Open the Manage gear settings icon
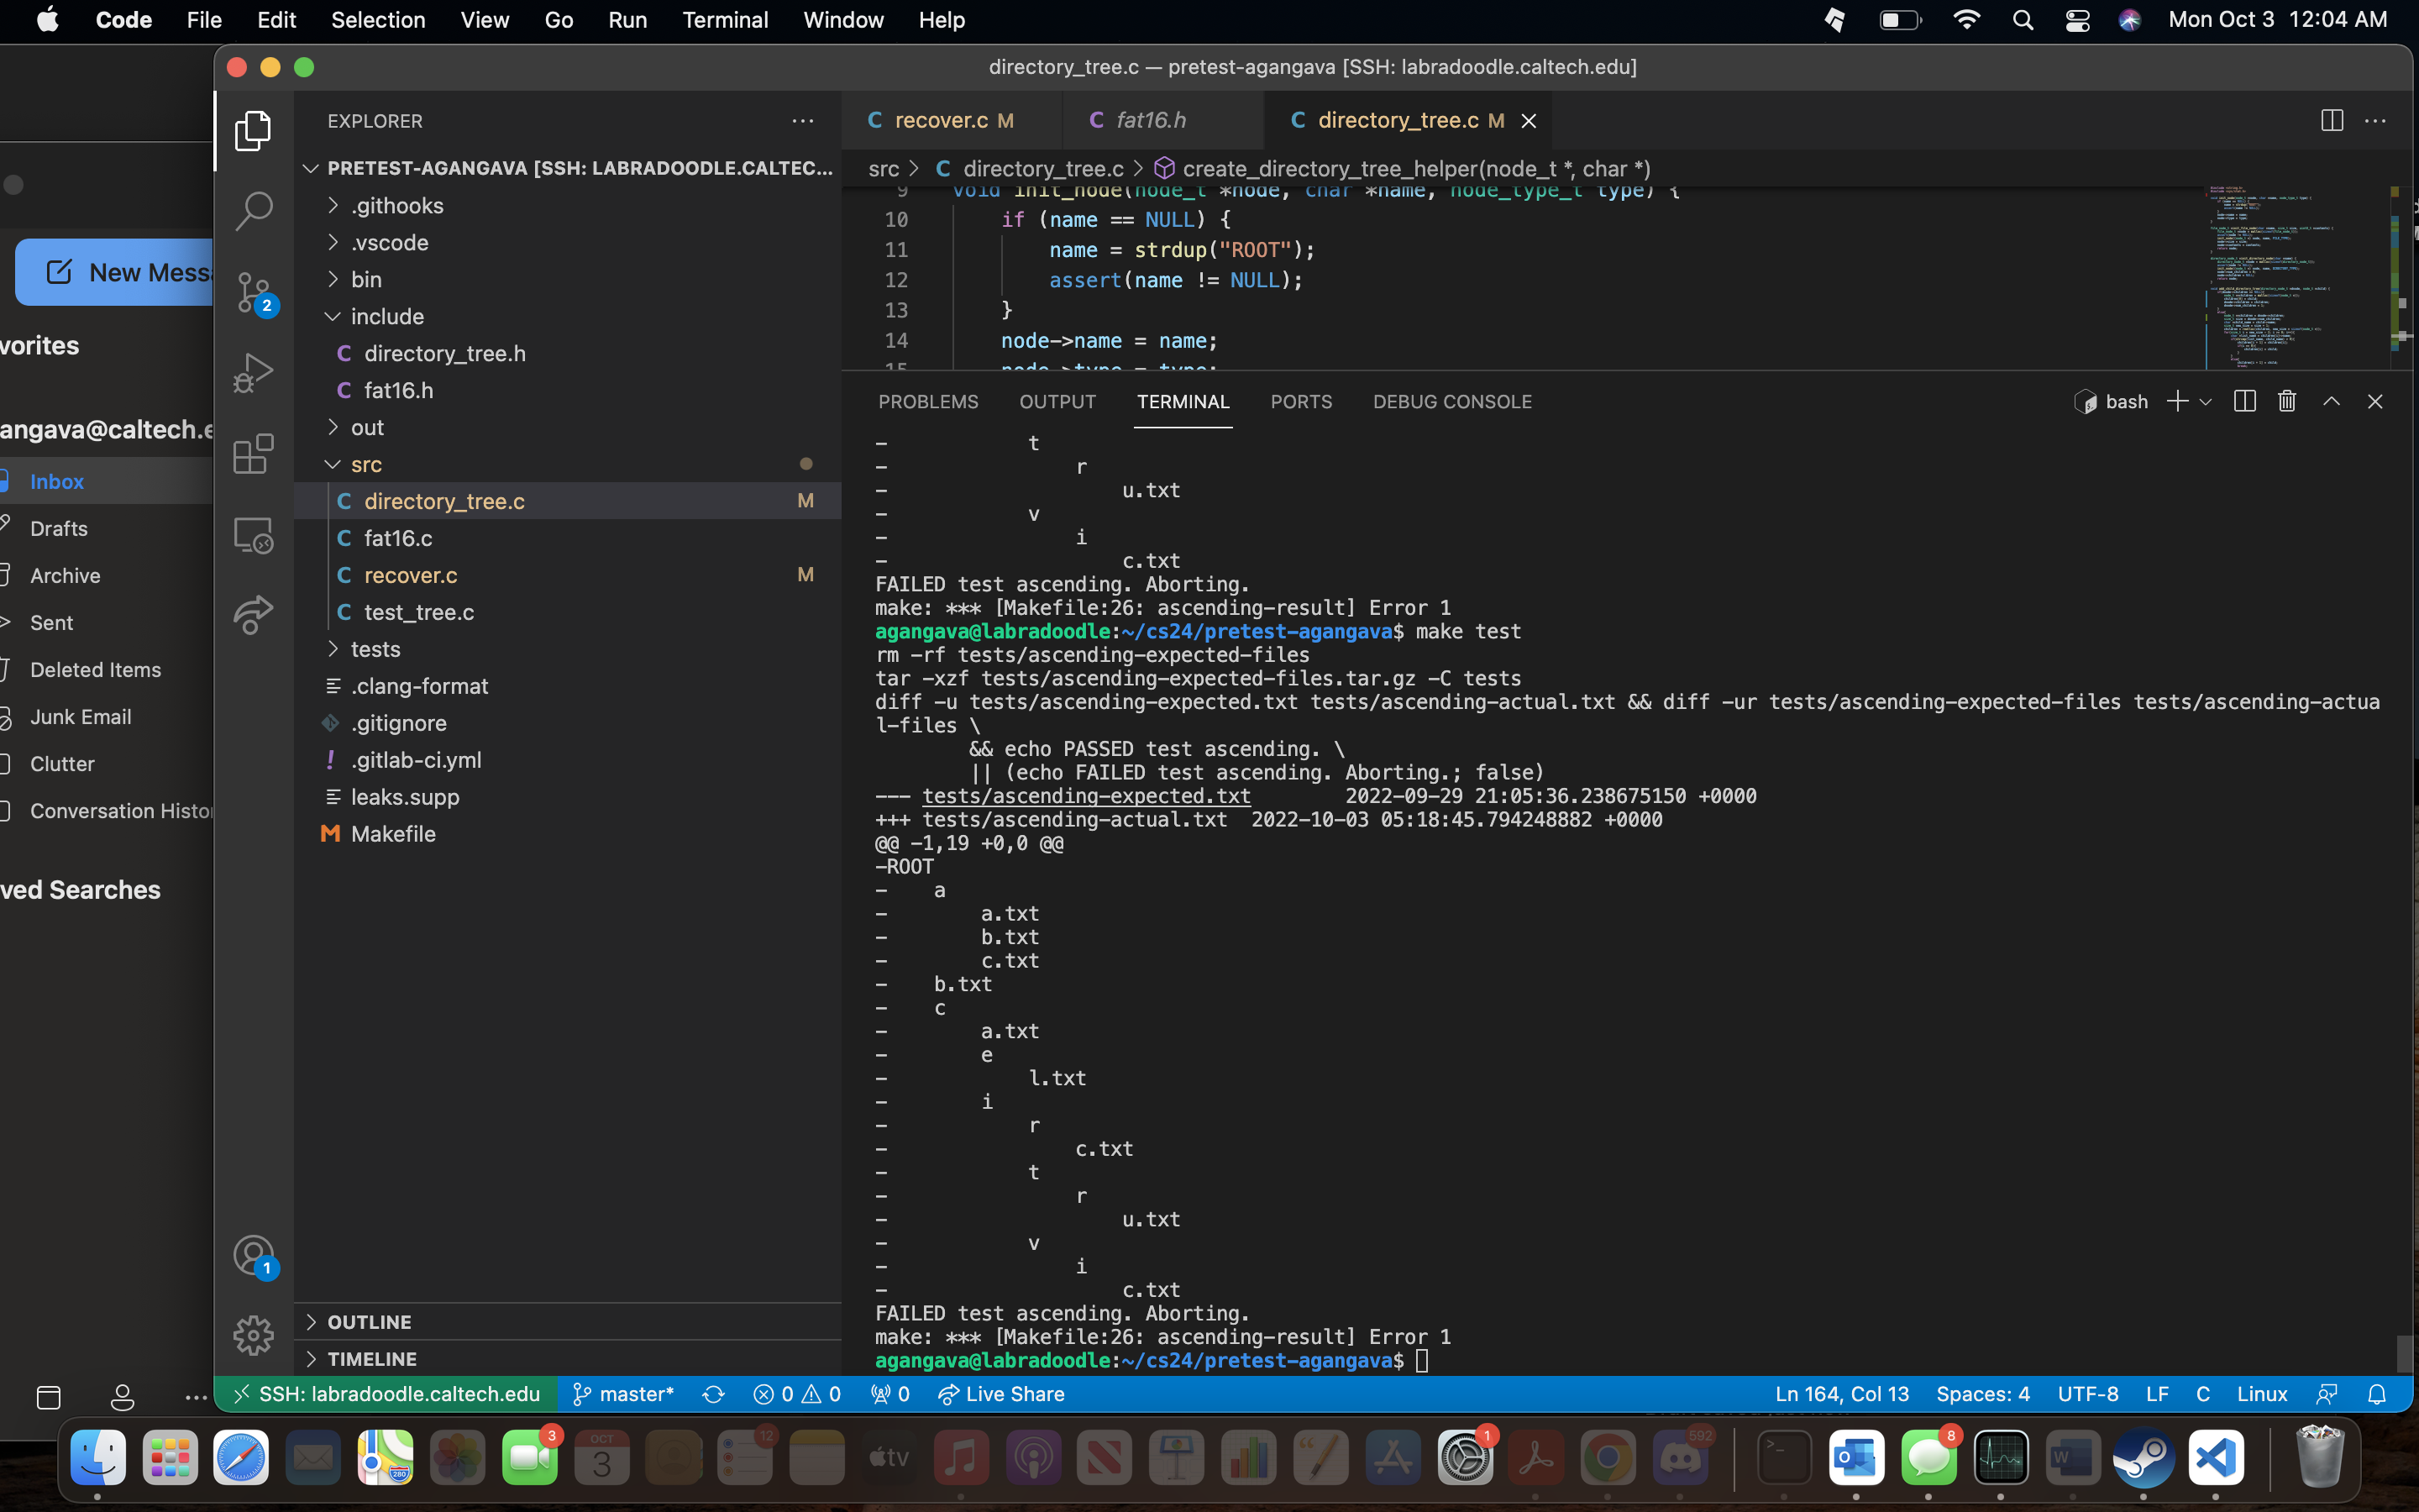This screenshot has height=1512, width=2419. point(253,1335)
